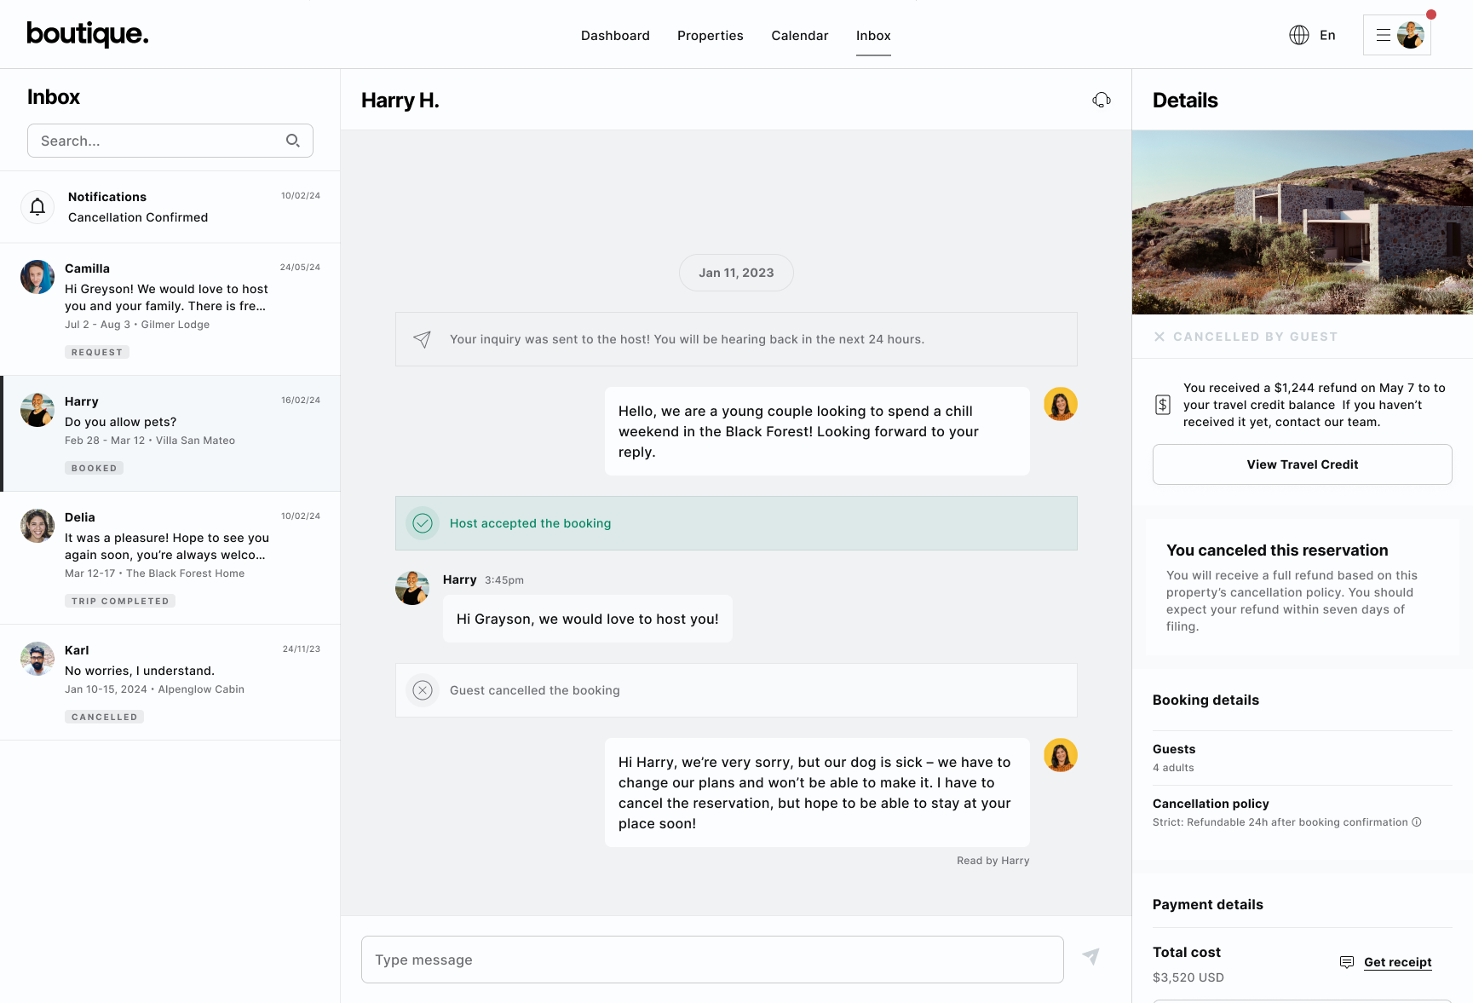Click the receipt icon
Screen dimensions: 1473x1003
pyautogui.click(x=1347, y=962)
